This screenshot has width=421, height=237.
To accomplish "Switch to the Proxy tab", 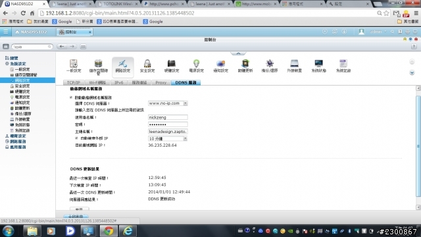I will tap(161, 82).
